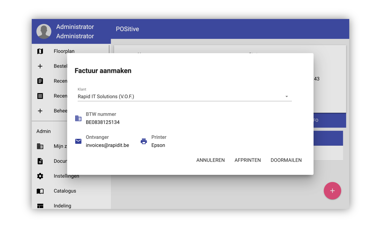Image resolution: width=381 pixels, height=228 pixels.
Task: Go to Catalogus in the sidebar
Action: pos(65,191)
